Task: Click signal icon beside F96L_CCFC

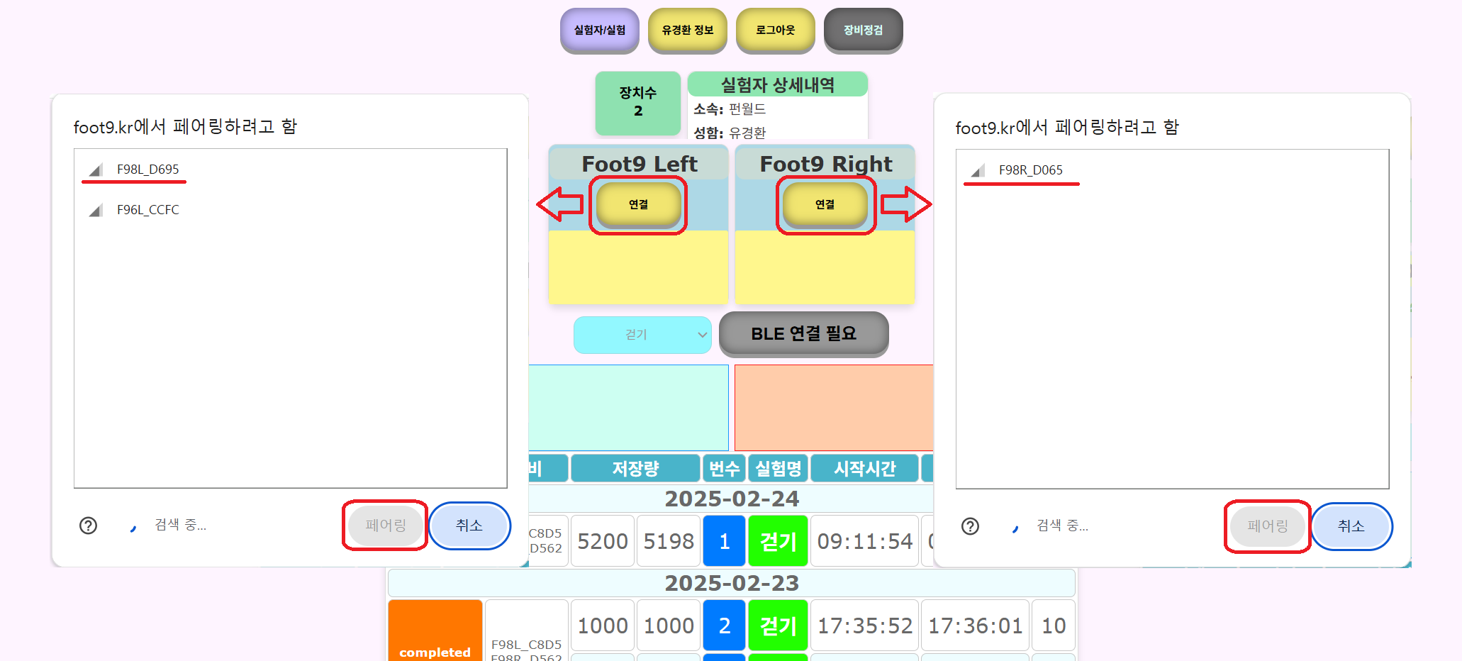Action: pyautogui.click(x=96, y=211)
